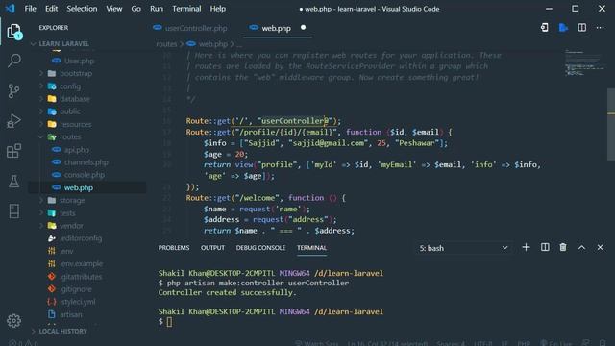
Task: Open the Terminal menu
Action: pyautogui.click(x=186, y=9)
